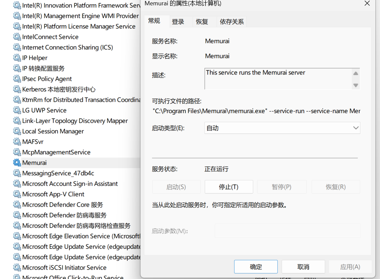Image resolution: width=380 pixels, height=279 pixels.
Task: Select IPsec Policy Agent name
Action: pos(47,79)
